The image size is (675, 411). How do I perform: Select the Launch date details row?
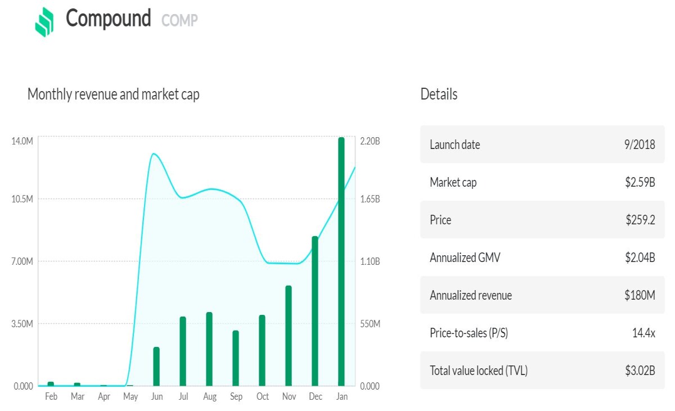coord(542,144)
